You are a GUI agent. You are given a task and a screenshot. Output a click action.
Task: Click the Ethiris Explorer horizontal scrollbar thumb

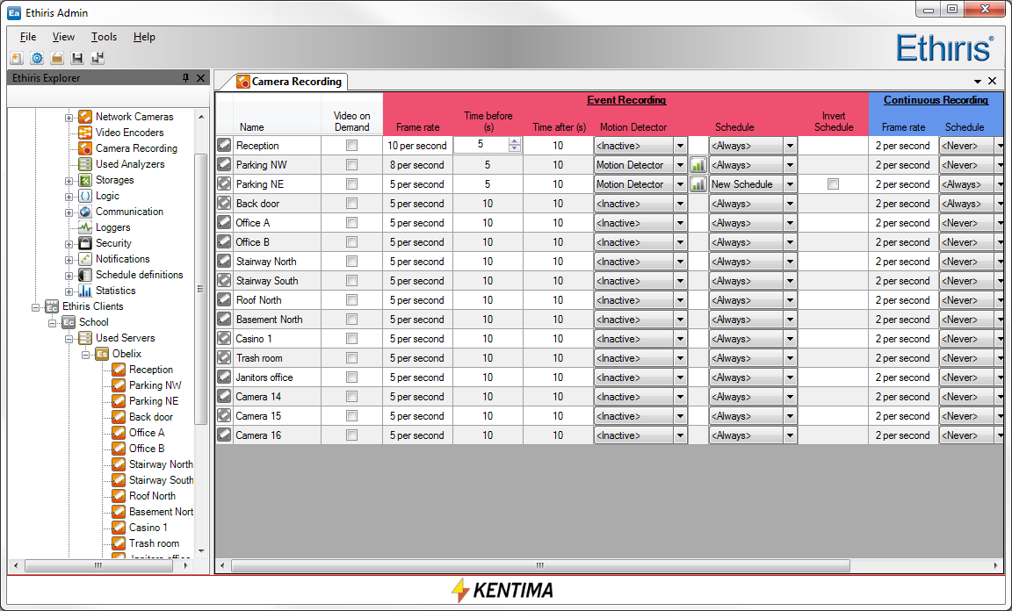click(x=98, y=566)
